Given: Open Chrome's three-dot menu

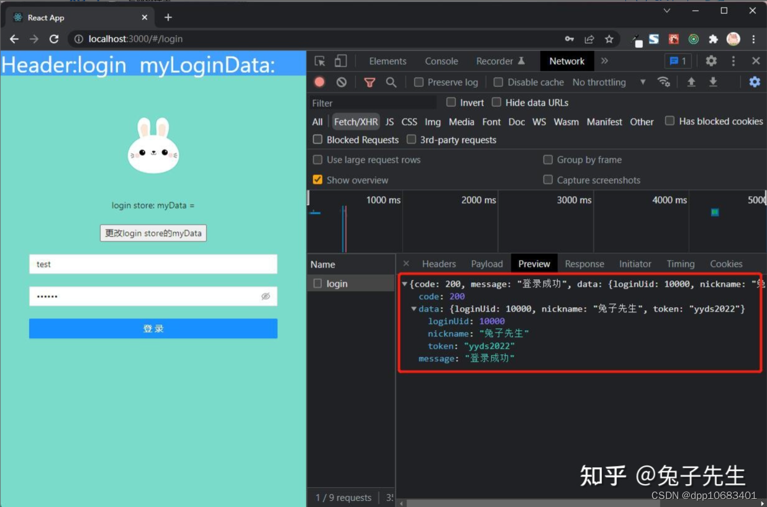Looking at the screenshot, I should (x=753, y=39).
